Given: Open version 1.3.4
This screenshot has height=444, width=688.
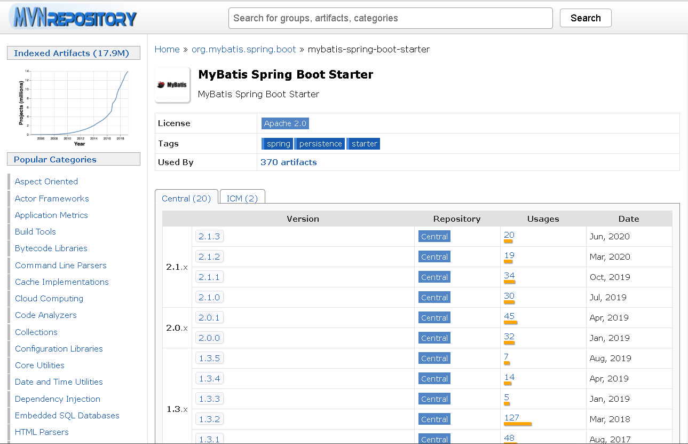Looking at the screenshot, I should point(209,378).
